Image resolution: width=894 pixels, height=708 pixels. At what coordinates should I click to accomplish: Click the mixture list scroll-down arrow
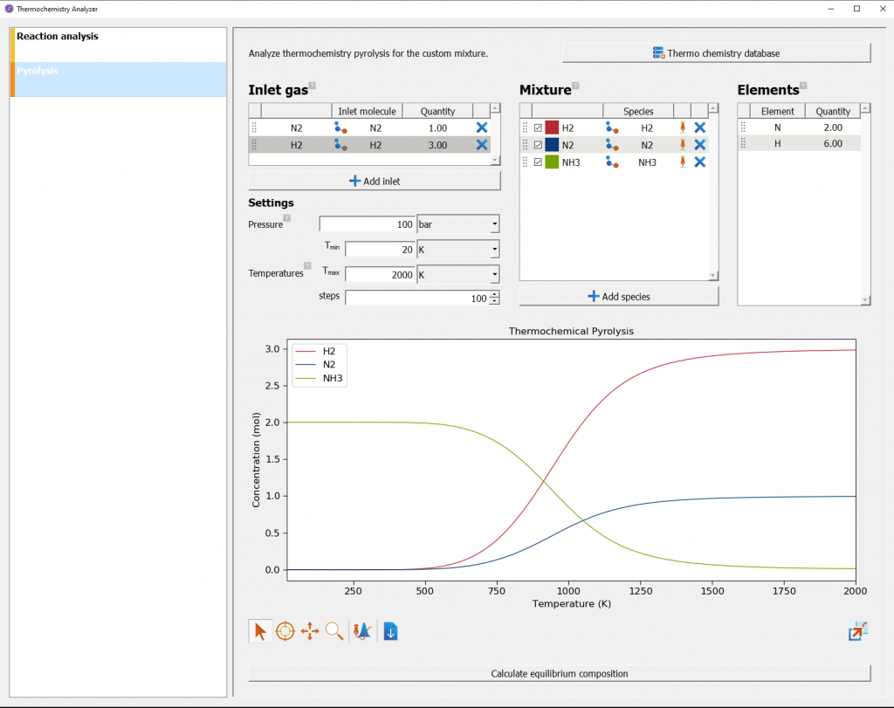click(x=712, y=276)
